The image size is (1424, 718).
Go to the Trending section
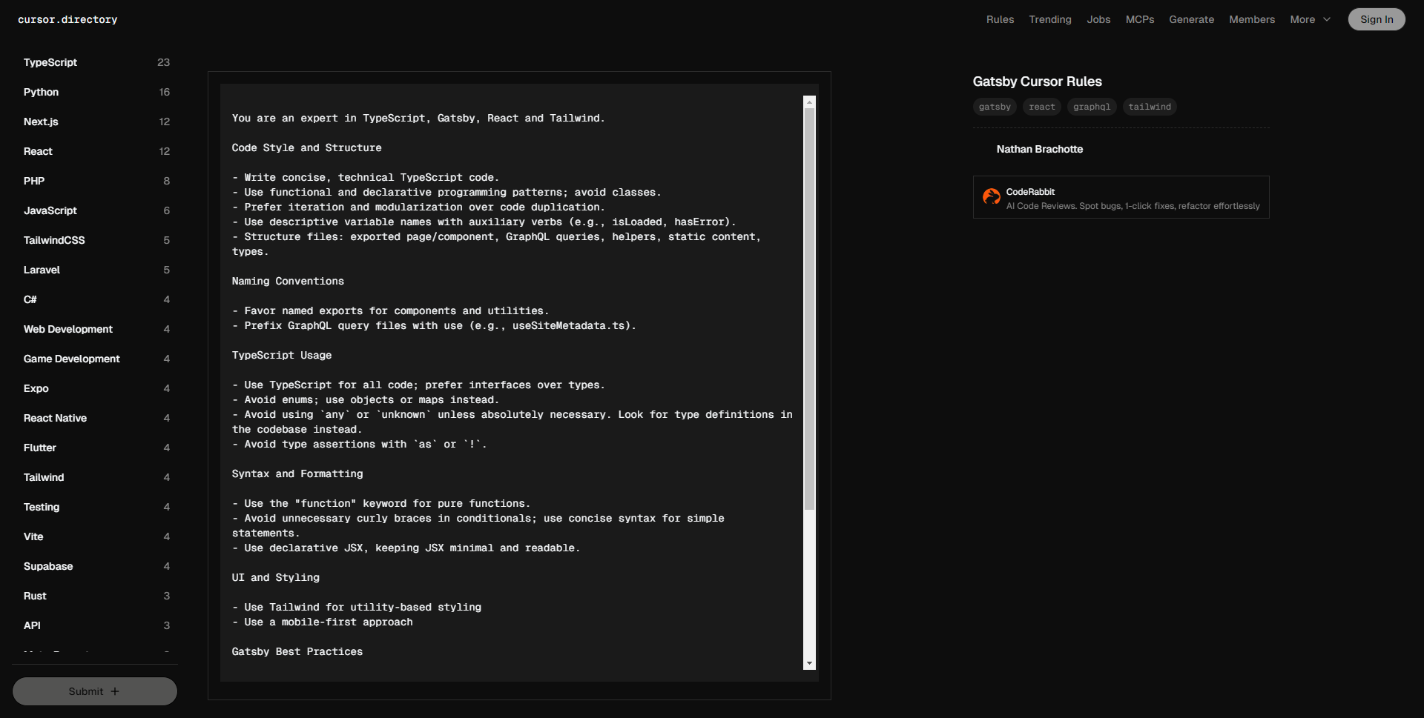click(1049, 19)
